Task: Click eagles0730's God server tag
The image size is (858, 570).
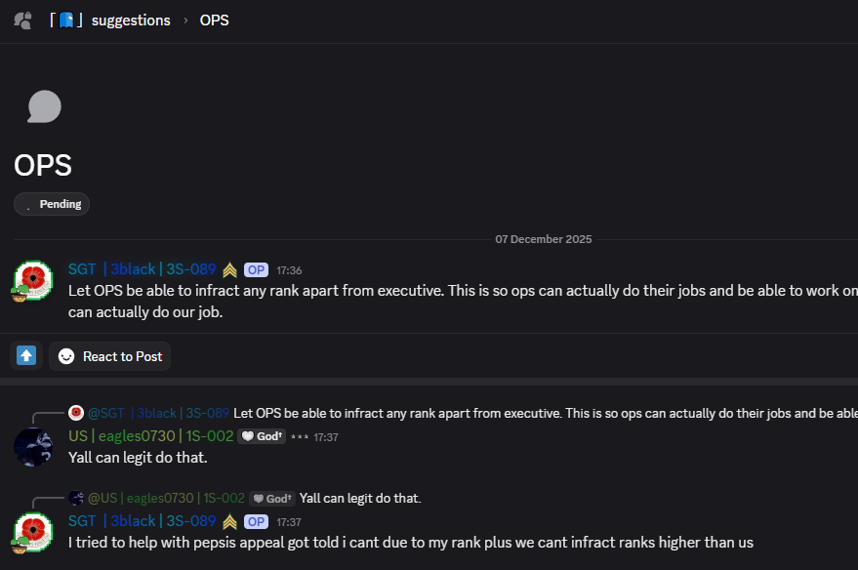Action: (262, 436)
